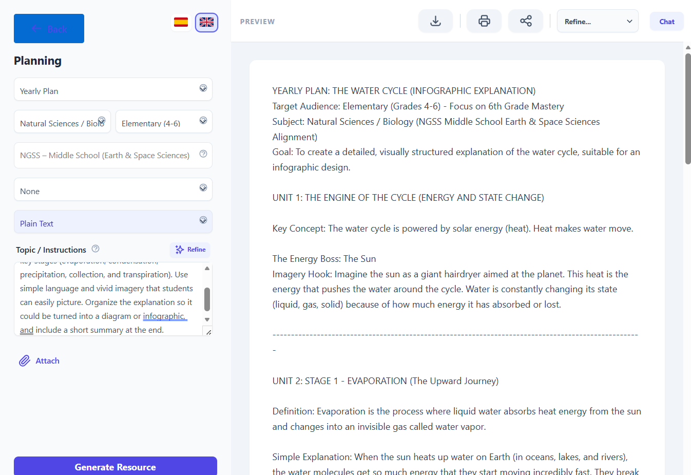Open the Chat tab
691x475 pixels.
666,22
